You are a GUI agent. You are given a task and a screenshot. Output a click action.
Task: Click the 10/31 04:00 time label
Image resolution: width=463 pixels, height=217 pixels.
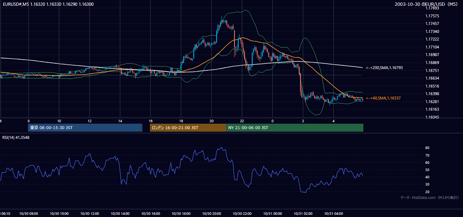pos(333,214)
